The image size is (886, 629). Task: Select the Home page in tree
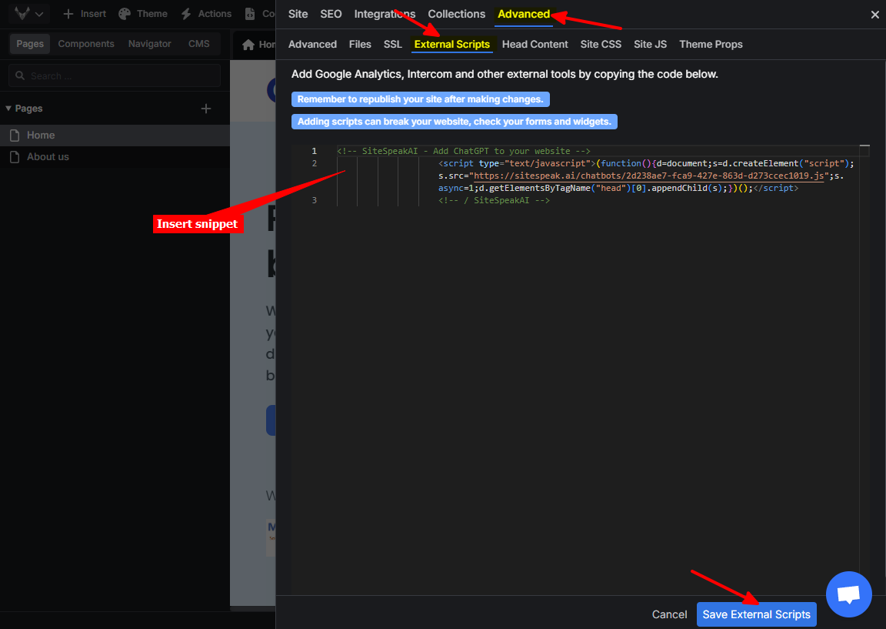41,136
